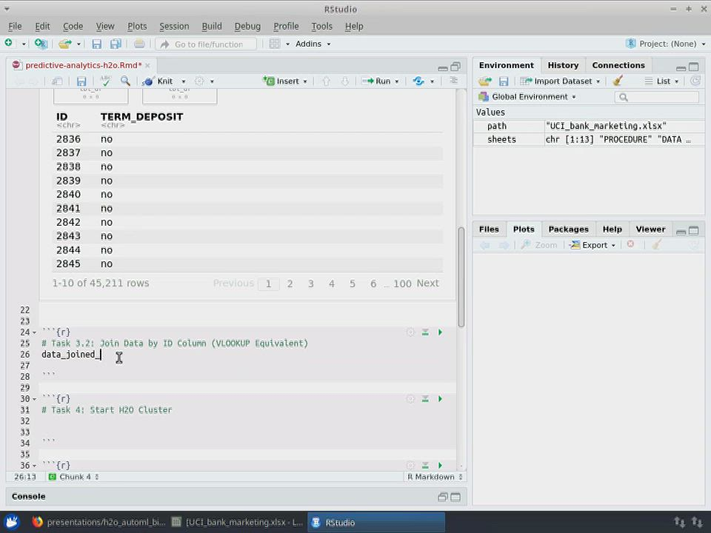Run all chunks above line 24 chunk

point(425,332)
